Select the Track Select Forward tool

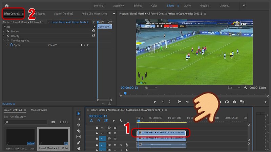79,119
